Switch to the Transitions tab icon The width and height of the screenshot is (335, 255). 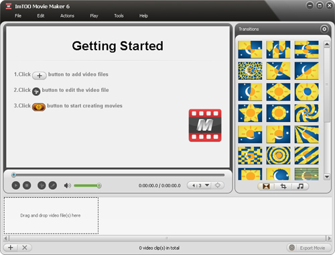point(266,187)
